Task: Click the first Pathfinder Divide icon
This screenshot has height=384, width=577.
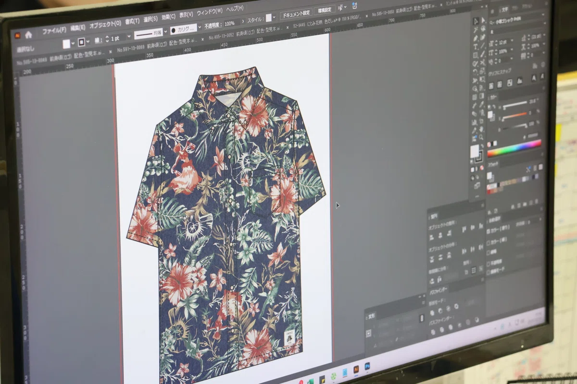Action: [x=433, y=332]
